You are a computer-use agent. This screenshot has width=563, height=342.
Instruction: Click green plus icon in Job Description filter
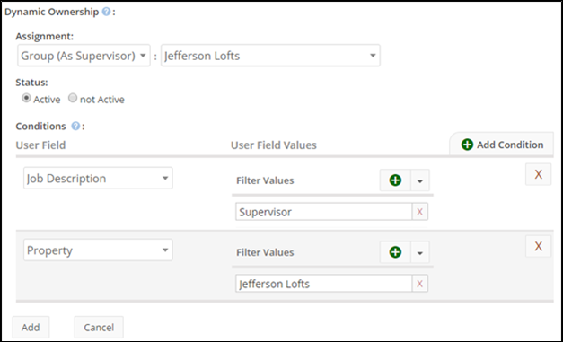click(395, 180)
